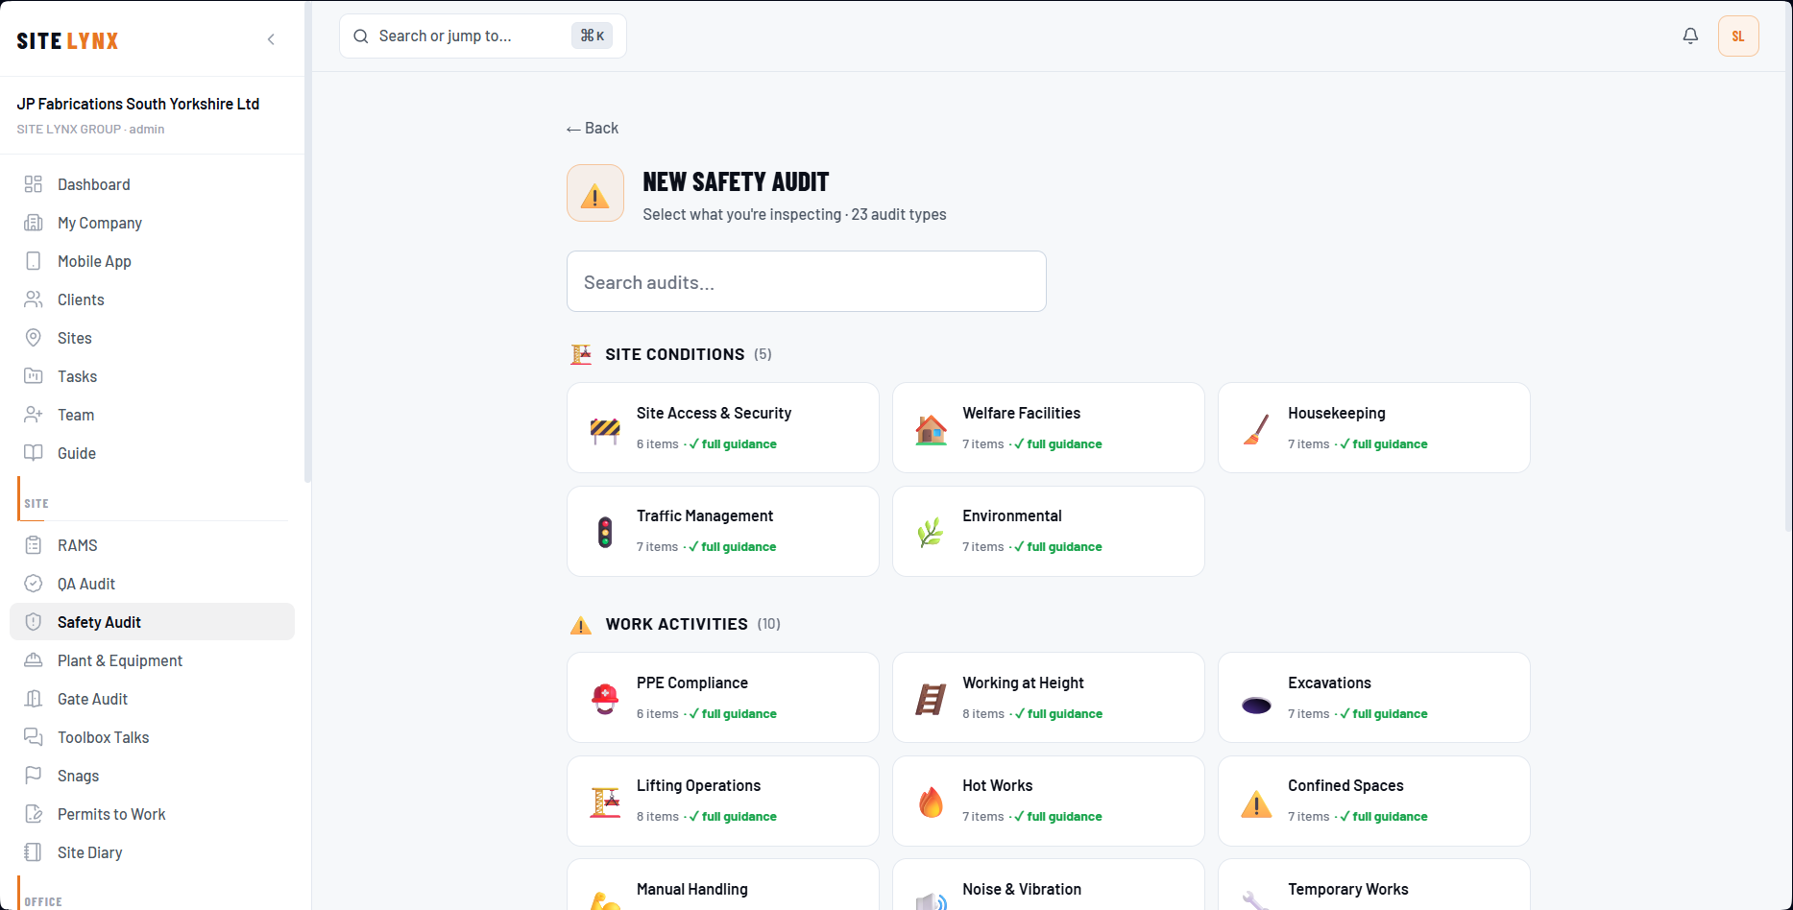Screen dimensions: 1793x910
Task: Select the Traffic Management audit card
Action: (723, 531)
